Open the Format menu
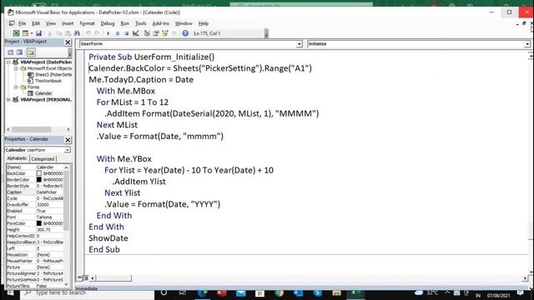 [87, 23]
